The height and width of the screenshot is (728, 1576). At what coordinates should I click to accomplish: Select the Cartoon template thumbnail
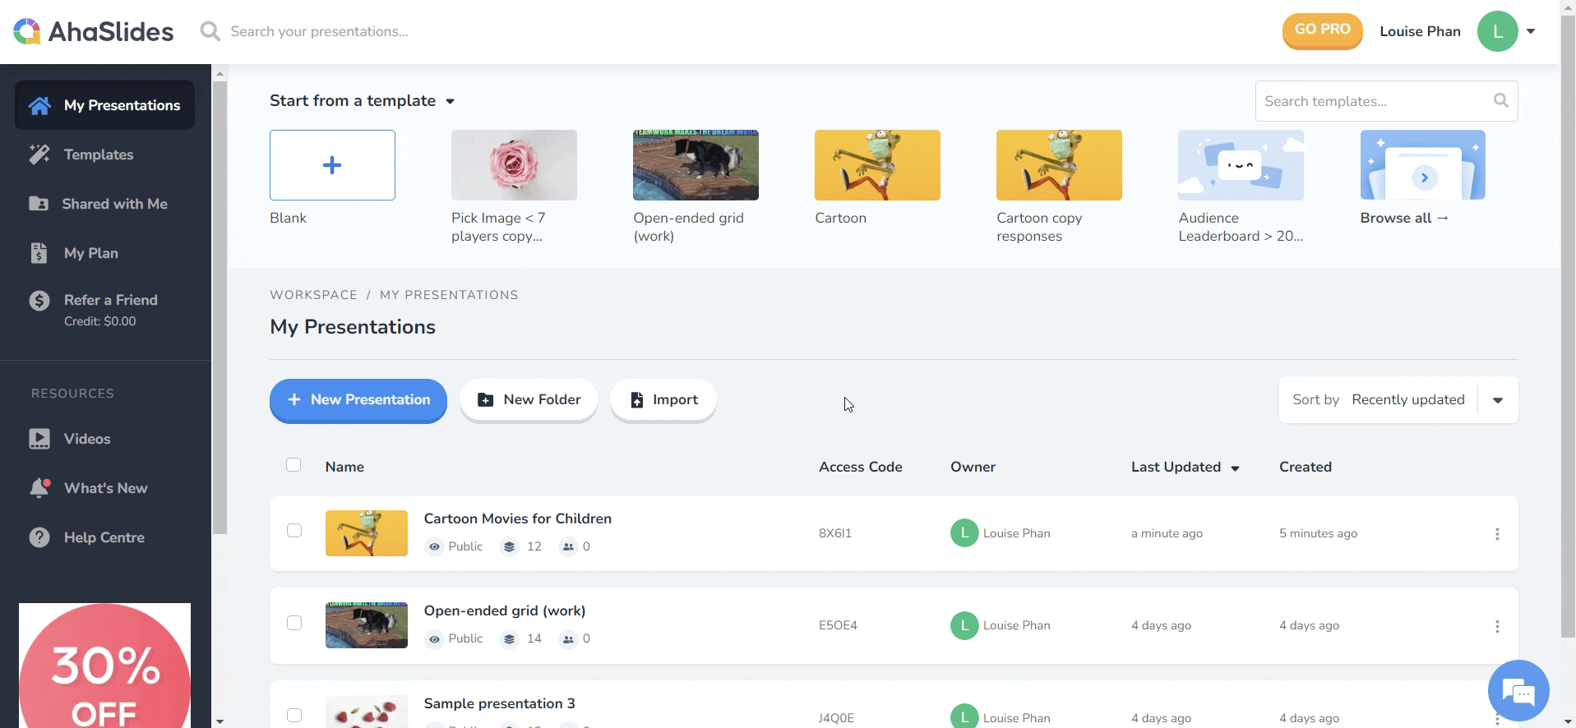877,165
